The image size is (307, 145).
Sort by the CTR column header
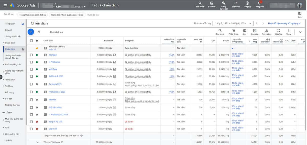213,41
